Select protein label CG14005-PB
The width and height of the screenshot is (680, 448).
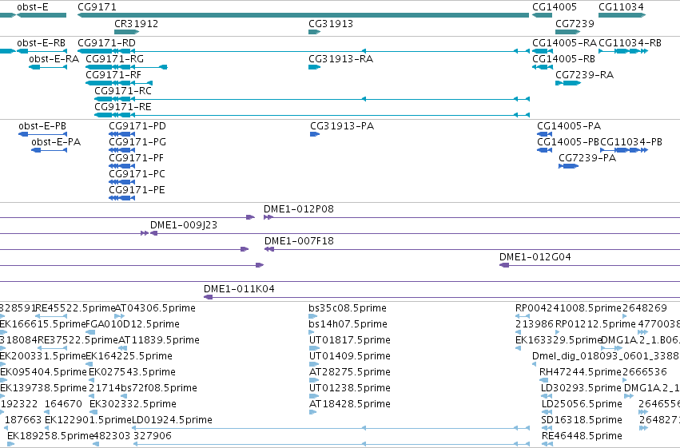point(568,142)
